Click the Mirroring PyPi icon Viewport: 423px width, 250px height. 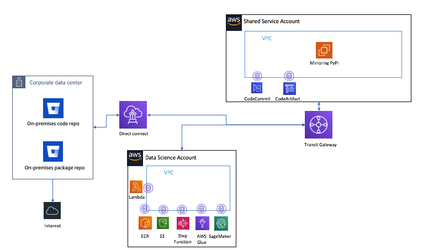[x=324, y=50]
